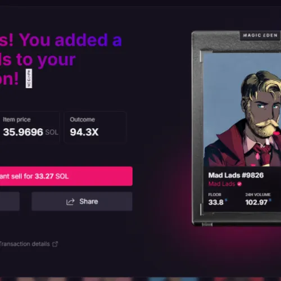The width and height of the screenshot is (281, 281).
Task: Click the SOL symbol beside floor 33.8
Action: [226, 200]
